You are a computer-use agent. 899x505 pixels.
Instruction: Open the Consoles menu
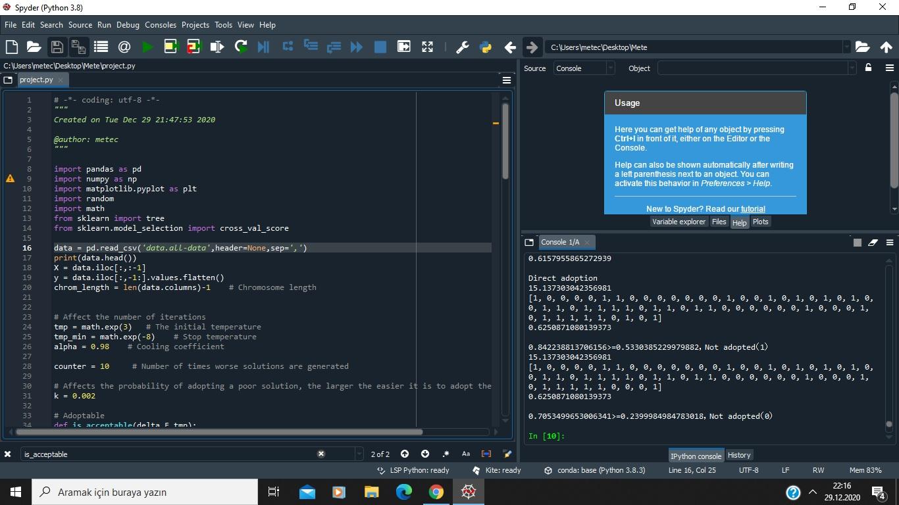point(160,25)
